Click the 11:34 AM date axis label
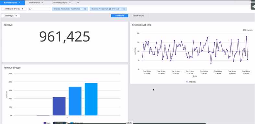This screenshot has height=124, width=255. 161,72
